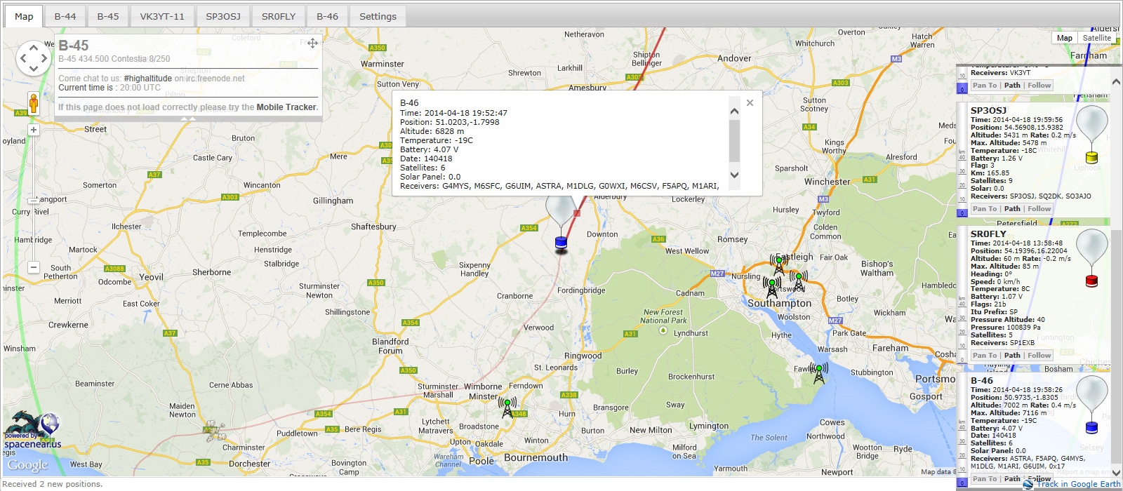Open the SR0FLY tab
Viewport: 1123px width, 491px height.
point(279,16)
